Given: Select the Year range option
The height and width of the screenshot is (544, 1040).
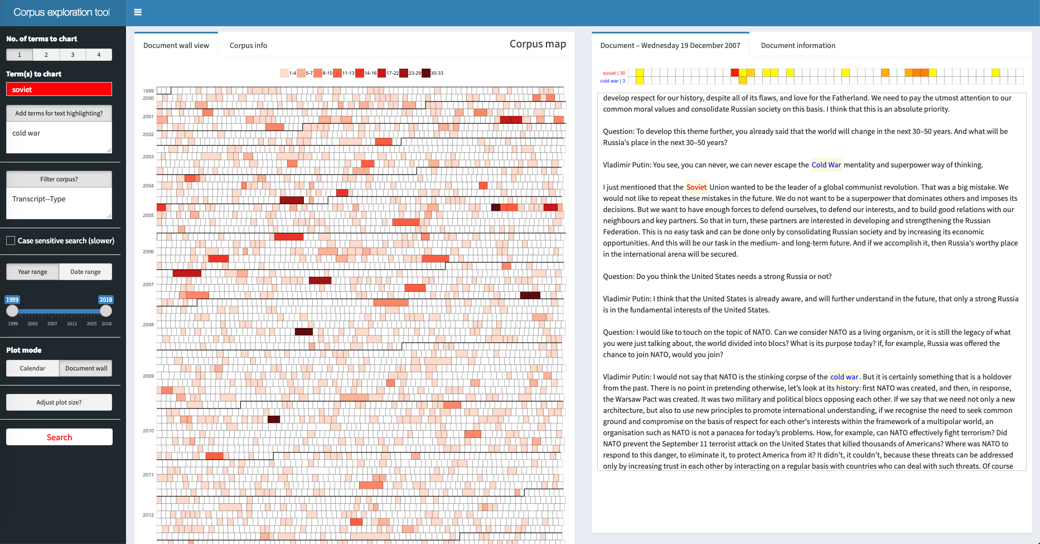Looking at the screenshot, I should (32, 272).
